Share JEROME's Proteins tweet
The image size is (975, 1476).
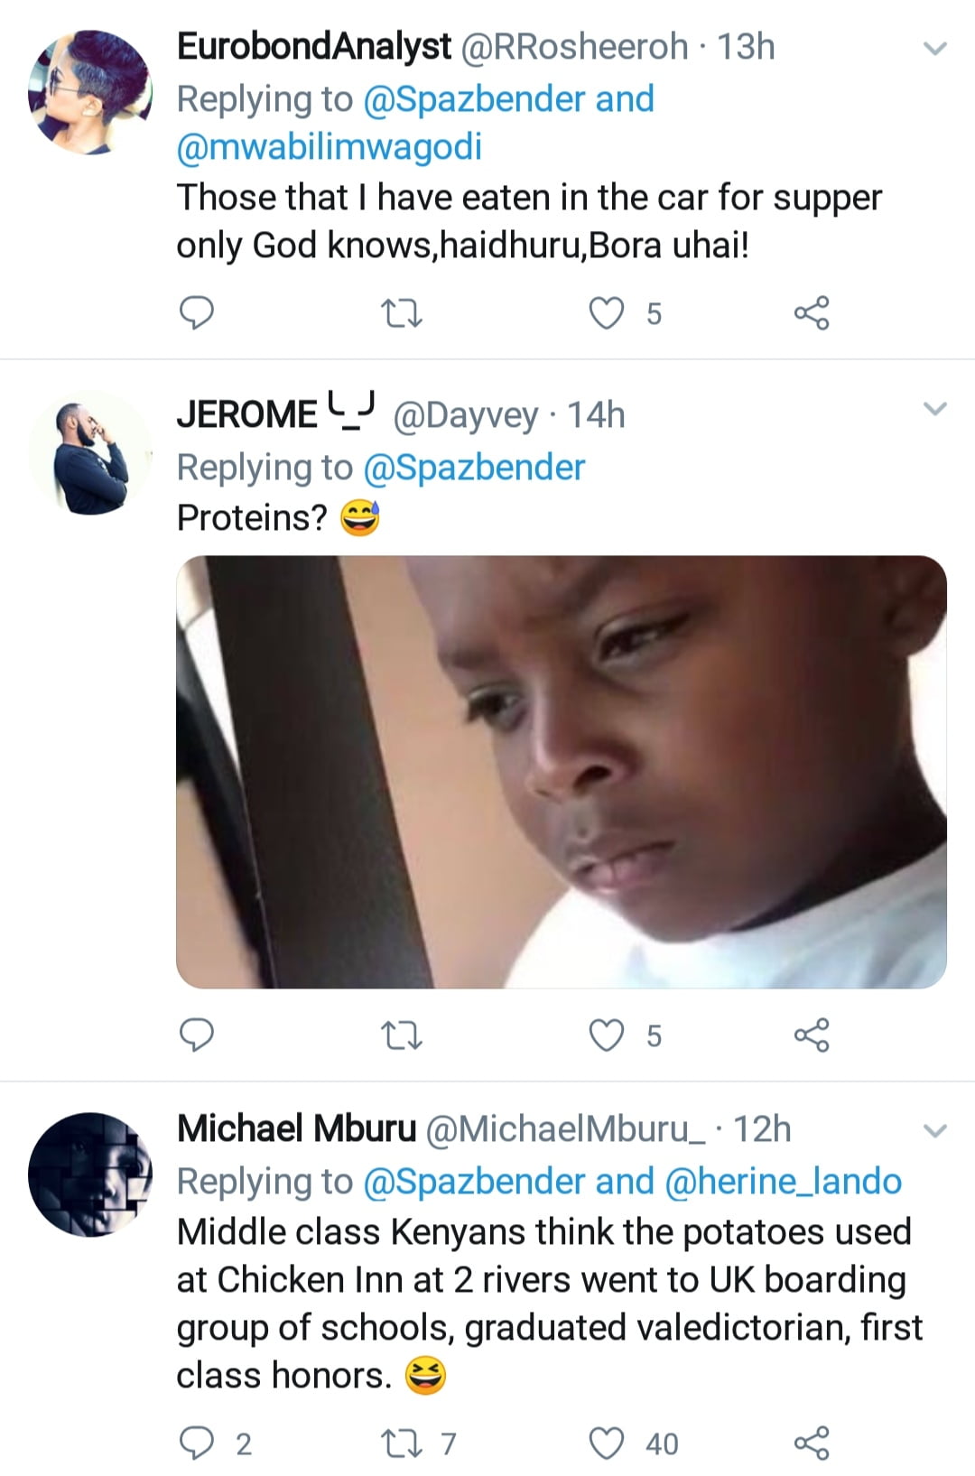811,1035
